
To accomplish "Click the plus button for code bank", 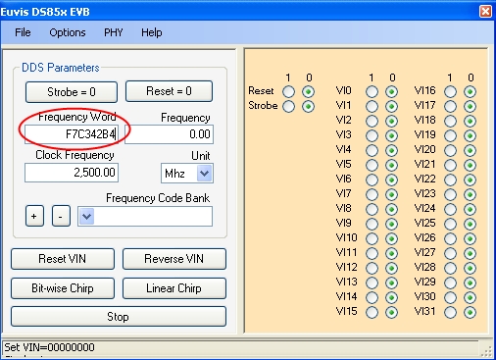I will click(x=34, y=216).
